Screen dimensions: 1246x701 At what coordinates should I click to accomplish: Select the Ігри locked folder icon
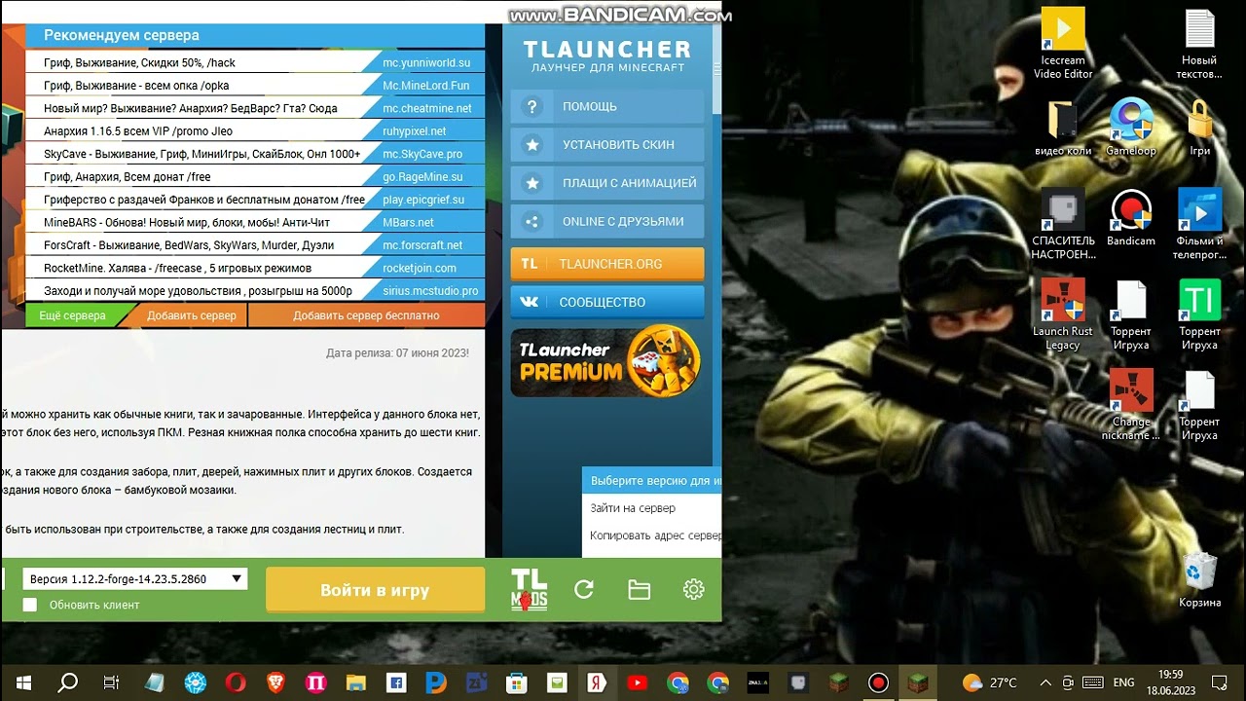pos(1200,128)
